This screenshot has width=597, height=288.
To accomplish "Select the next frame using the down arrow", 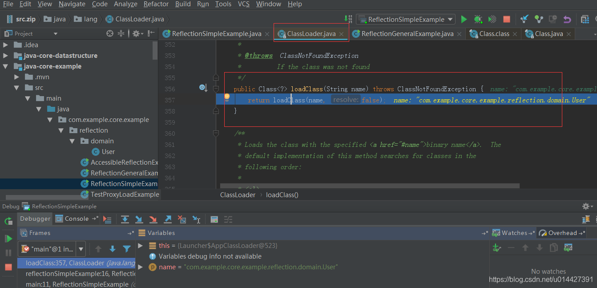I will [113, 249].
